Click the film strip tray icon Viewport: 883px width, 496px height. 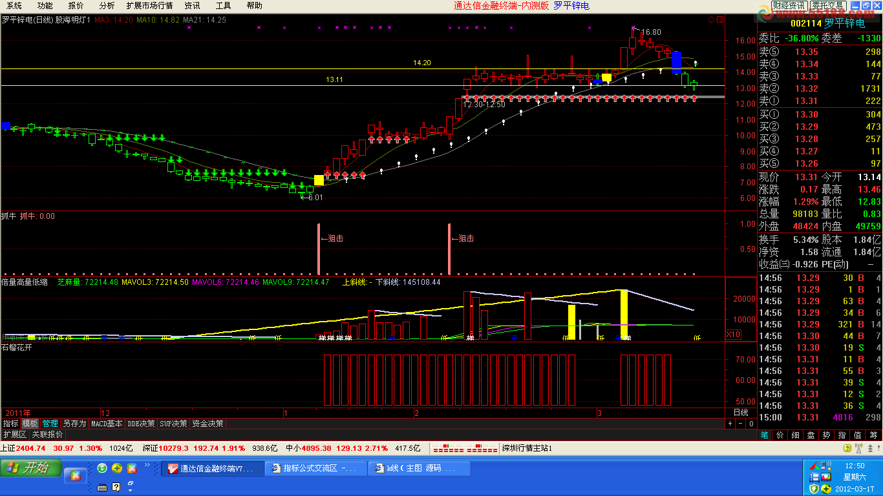[x=814, y=476]
